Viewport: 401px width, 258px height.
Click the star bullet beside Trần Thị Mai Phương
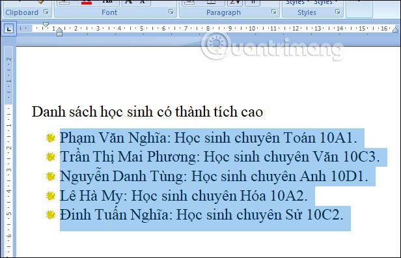51,157
